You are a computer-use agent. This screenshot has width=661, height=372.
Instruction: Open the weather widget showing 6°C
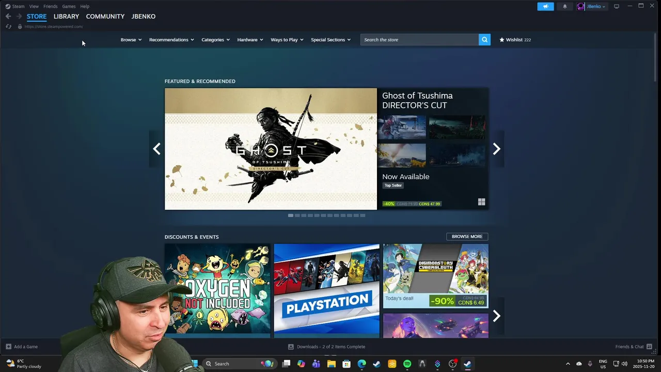pyautogui.click(x=23, y=364)
